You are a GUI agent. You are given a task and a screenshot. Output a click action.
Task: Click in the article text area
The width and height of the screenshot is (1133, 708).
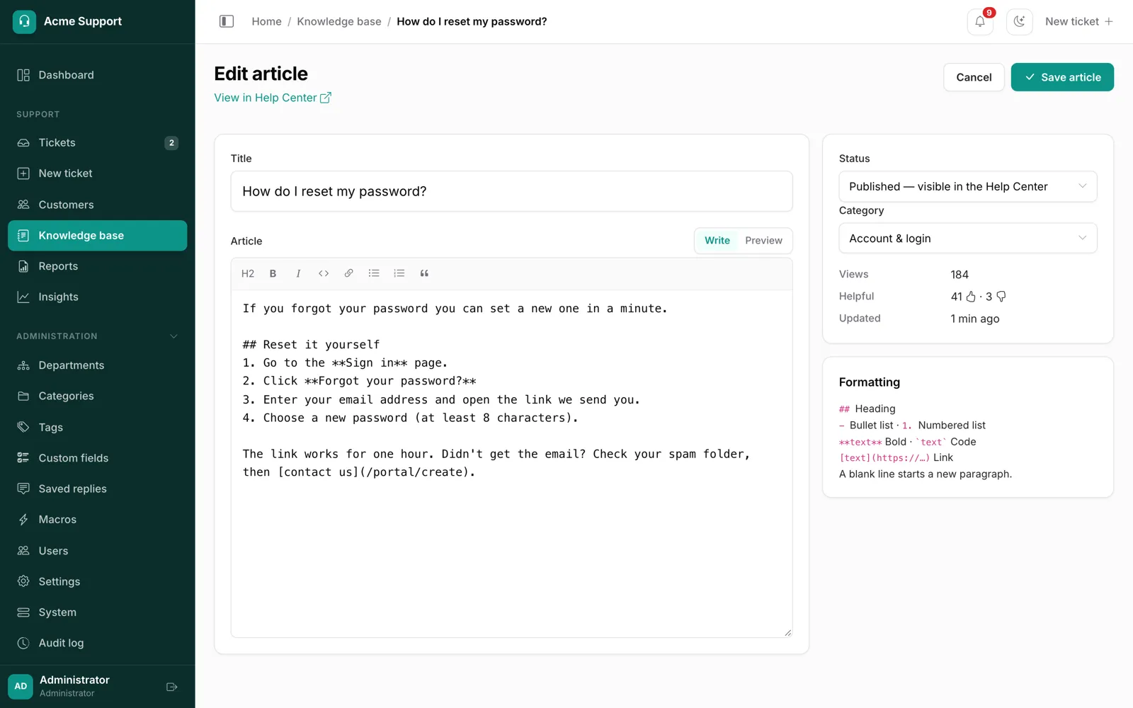[511, 464]
